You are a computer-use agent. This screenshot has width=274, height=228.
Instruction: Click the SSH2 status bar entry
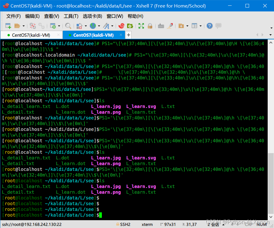coord(123,224)
